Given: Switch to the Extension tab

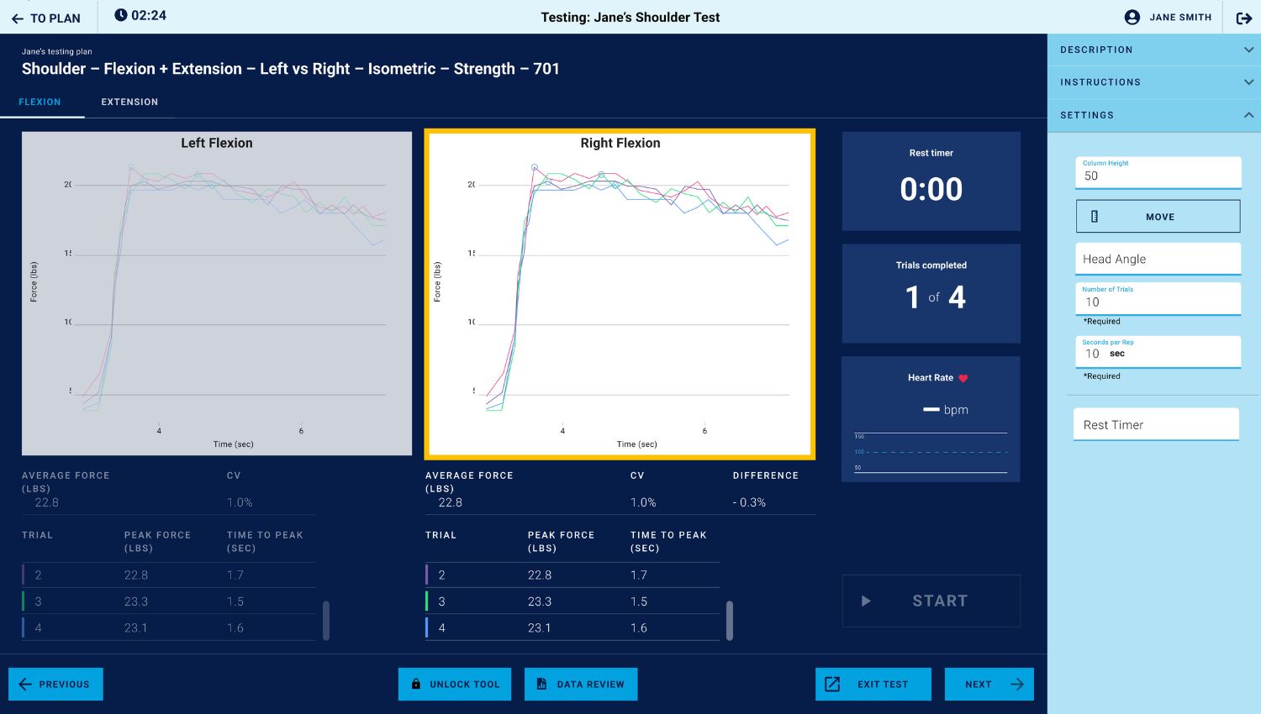Looking at the screenshot, I should [x=129, y=102].
